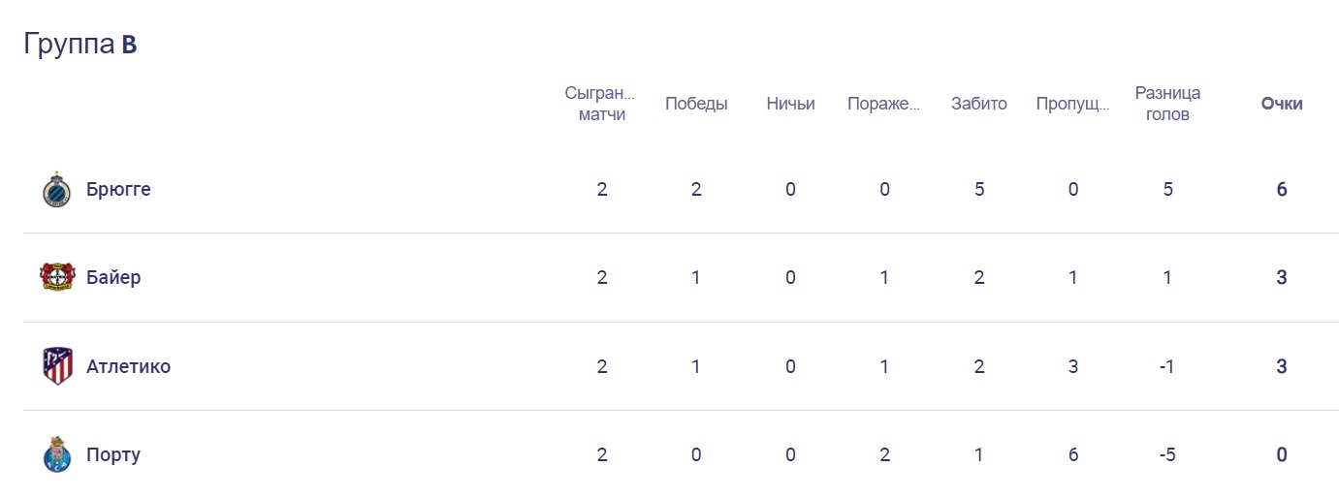Click Порту's points value 0
This screenshot has height=498, width=1339.
(1282, 454)
